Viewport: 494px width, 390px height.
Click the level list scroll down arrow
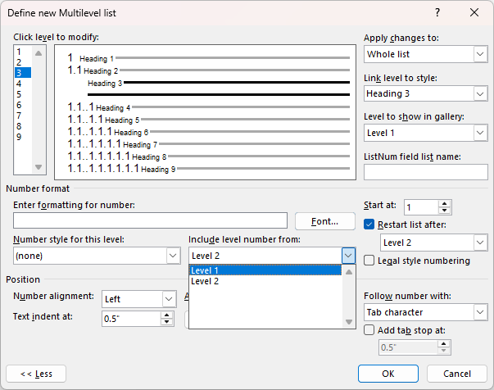tap(39, 167)
